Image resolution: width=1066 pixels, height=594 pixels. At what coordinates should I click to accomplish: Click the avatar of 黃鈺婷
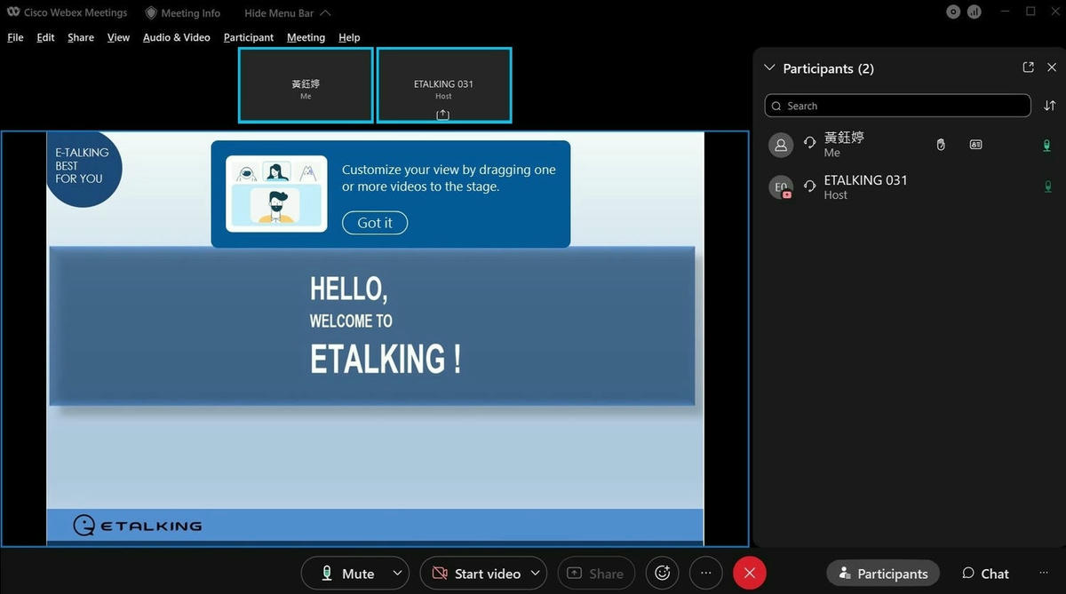pos(781,145)
